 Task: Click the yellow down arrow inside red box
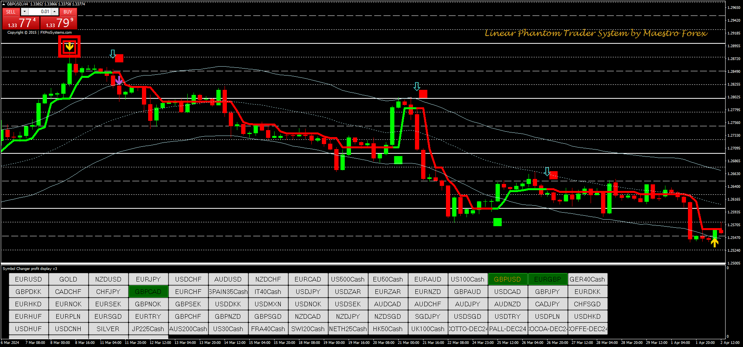69,47
